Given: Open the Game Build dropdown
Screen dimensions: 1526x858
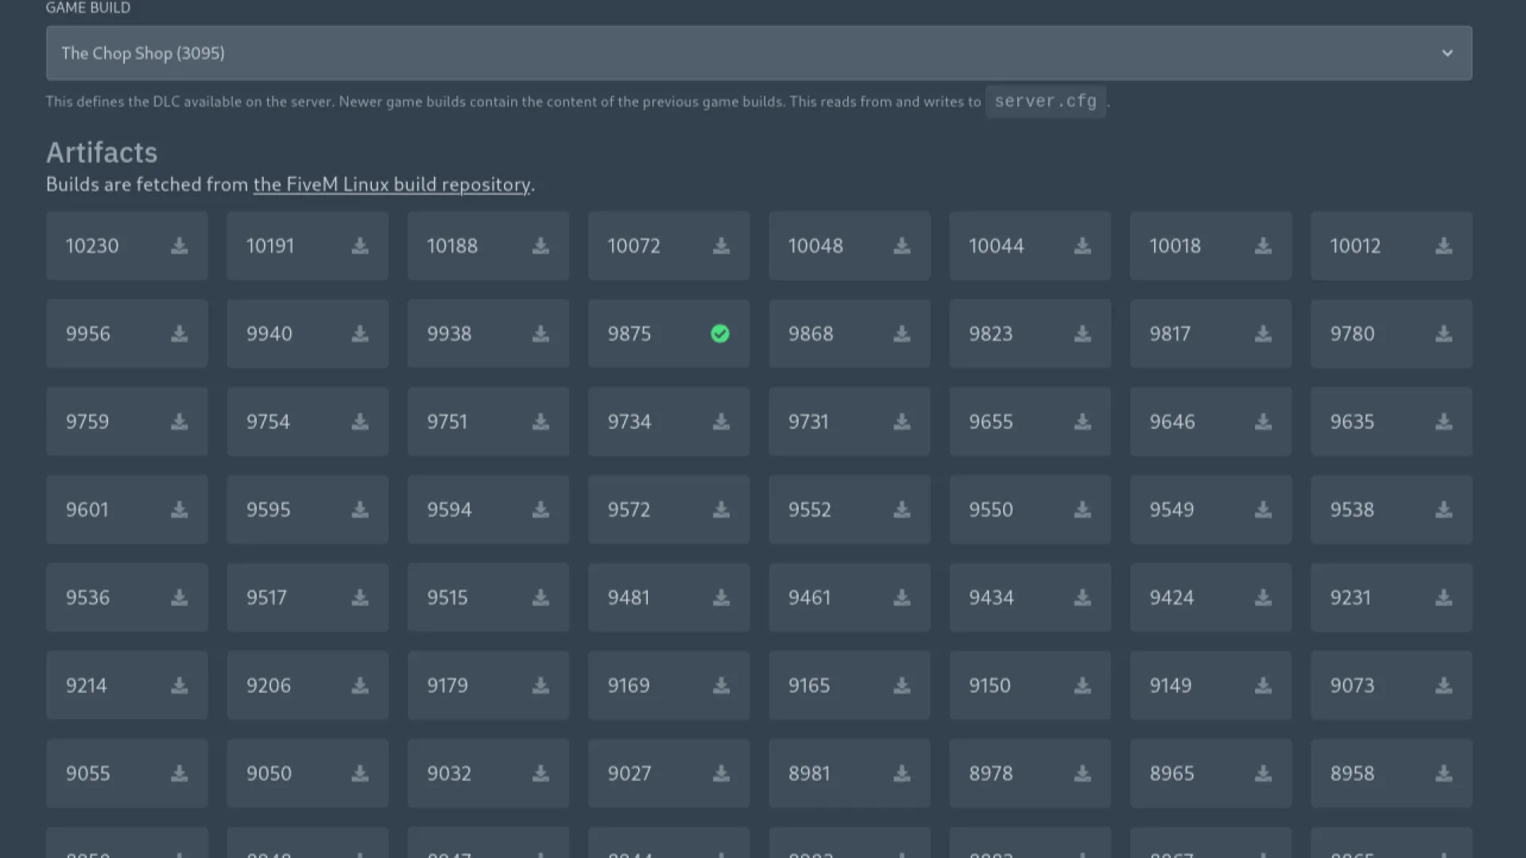Looking at the screenshot, I should point(758,53).
